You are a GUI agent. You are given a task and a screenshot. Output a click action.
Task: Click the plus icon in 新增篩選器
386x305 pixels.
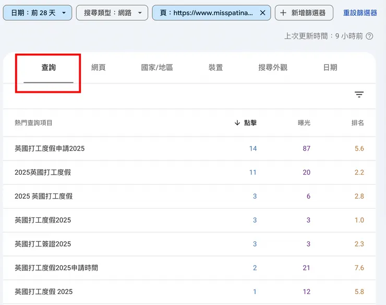point(283,13)
